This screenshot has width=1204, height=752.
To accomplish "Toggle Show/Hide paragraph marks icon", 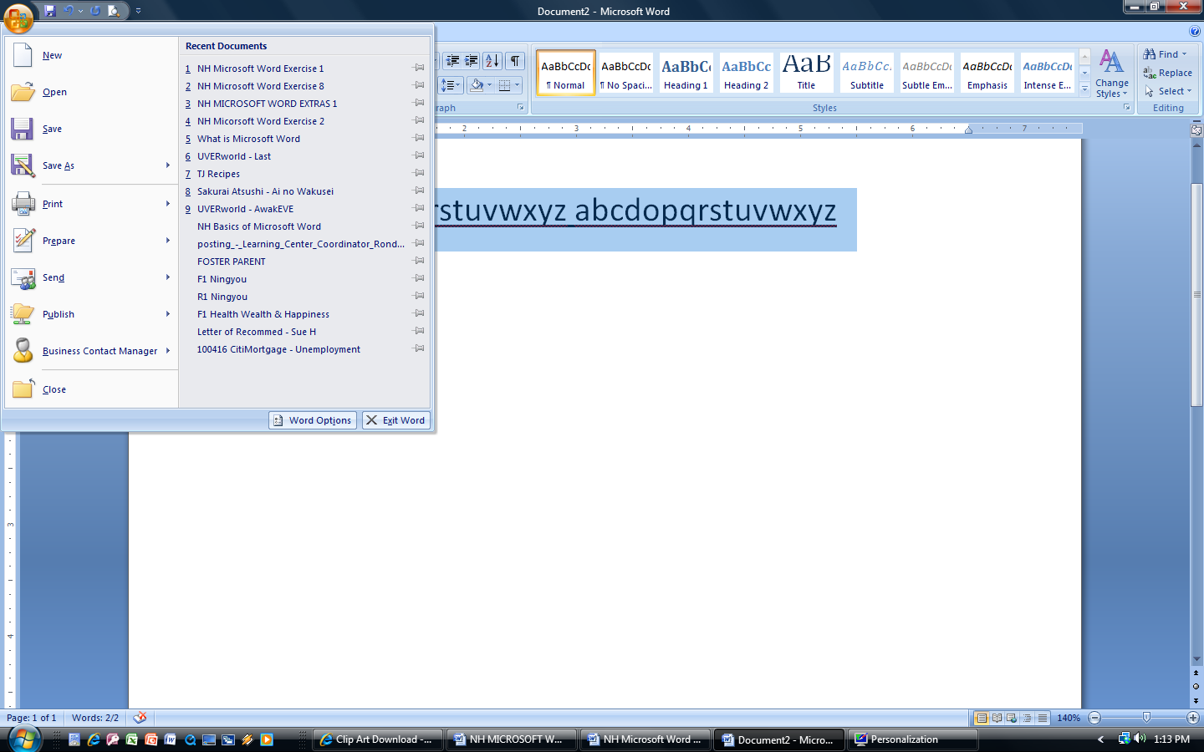I will tap(515, 60).
